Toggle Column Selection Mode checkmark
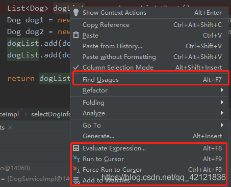The image size is (231, 187). coord(76,68)
